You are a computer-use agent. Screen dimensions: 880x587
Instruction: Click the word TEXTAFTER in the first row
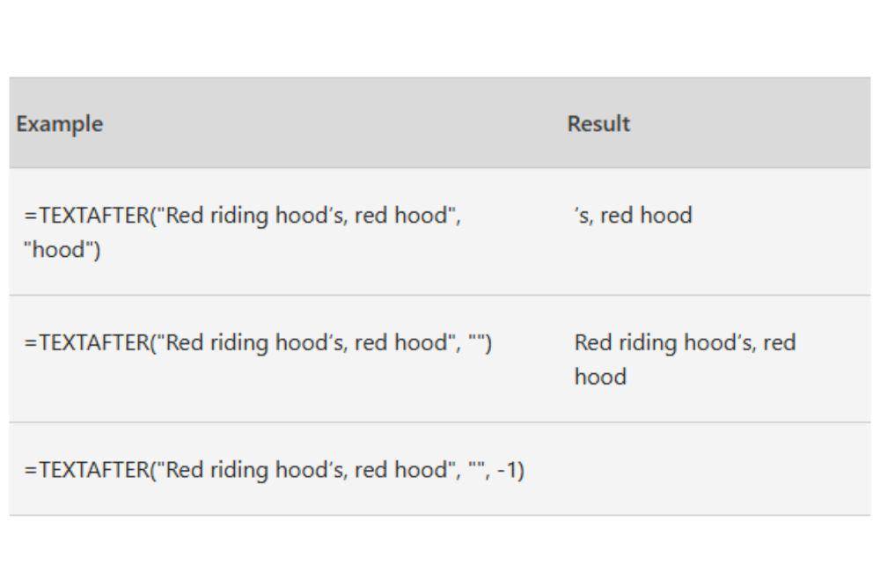coord(94,215)
